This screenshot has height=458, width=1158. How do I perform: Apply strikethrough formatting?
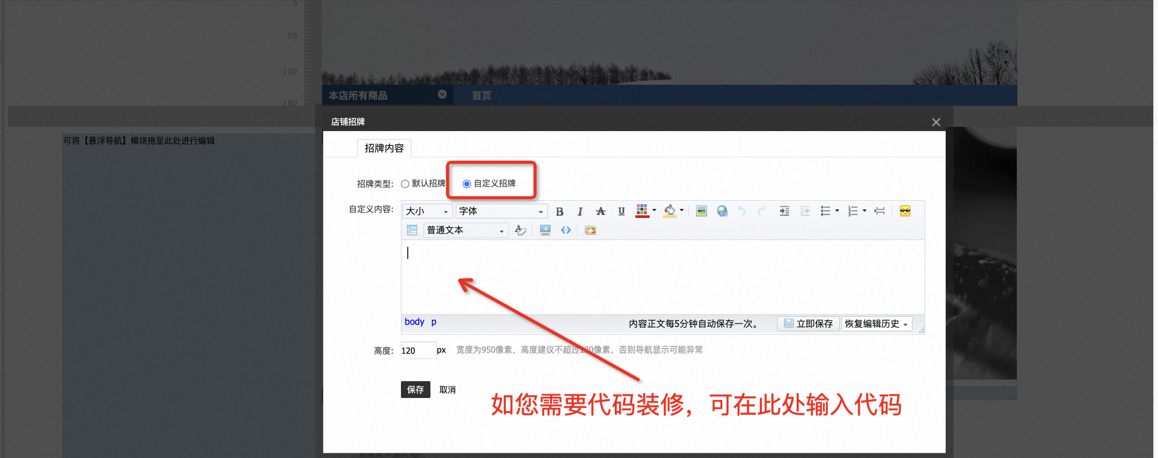point(601,211)
